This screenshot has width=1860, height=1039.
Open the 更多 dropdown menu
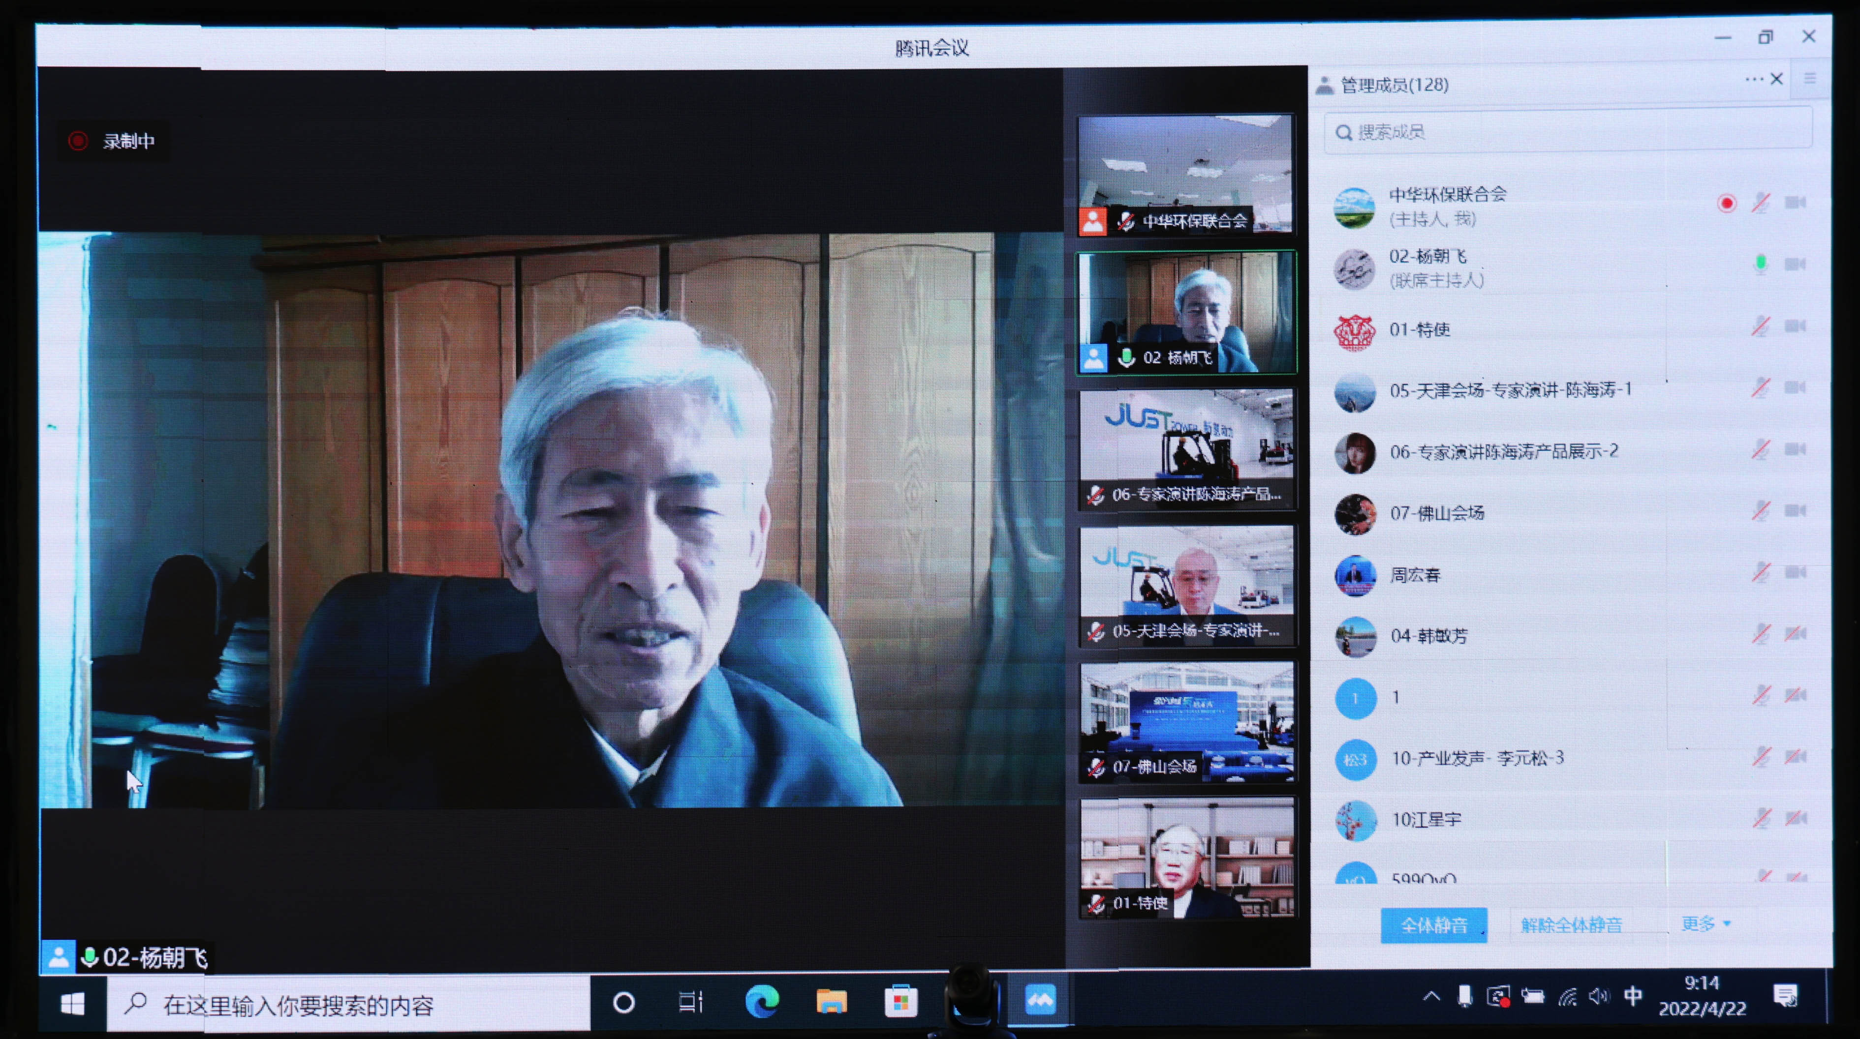click(x=1705, y=923)
